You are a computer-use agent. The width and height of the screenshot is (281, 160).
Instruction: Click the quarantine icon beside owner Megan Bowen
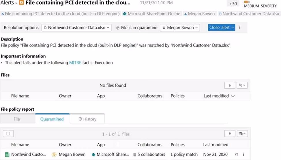coord(54,155)
